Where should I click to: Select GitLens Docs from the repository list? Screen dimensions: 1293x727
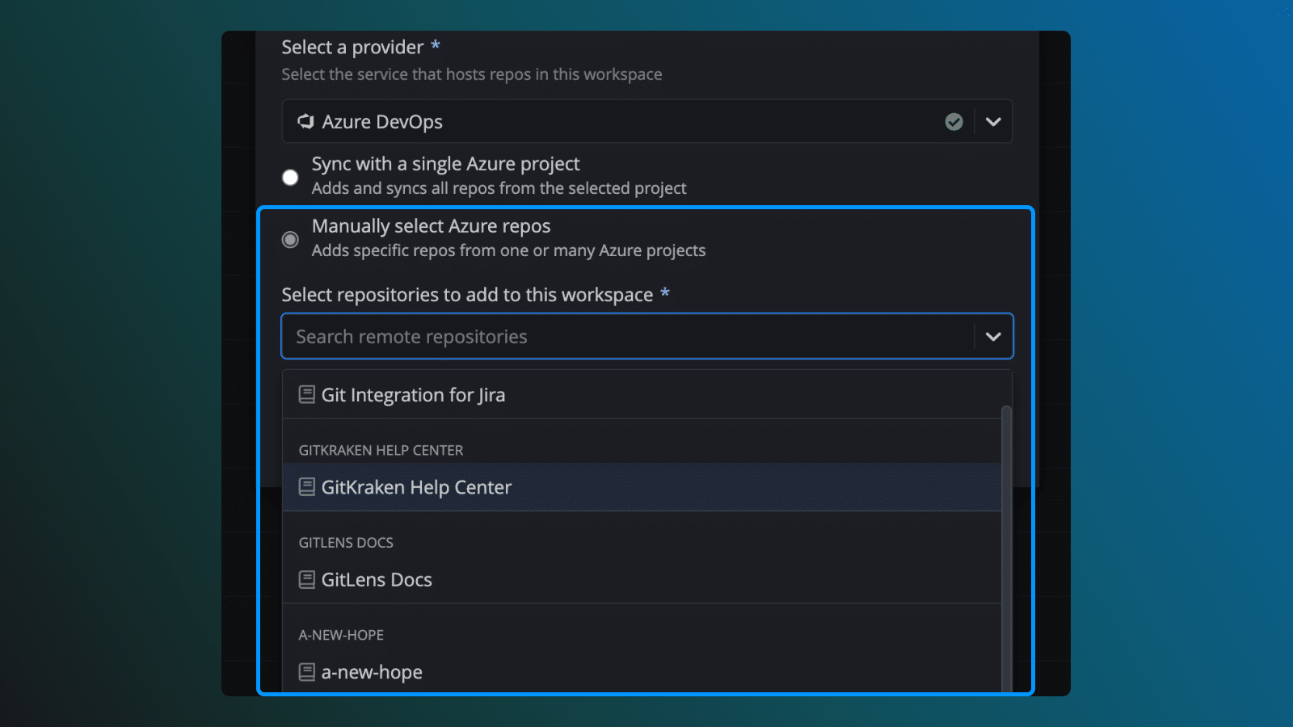(x=377, y=579)
